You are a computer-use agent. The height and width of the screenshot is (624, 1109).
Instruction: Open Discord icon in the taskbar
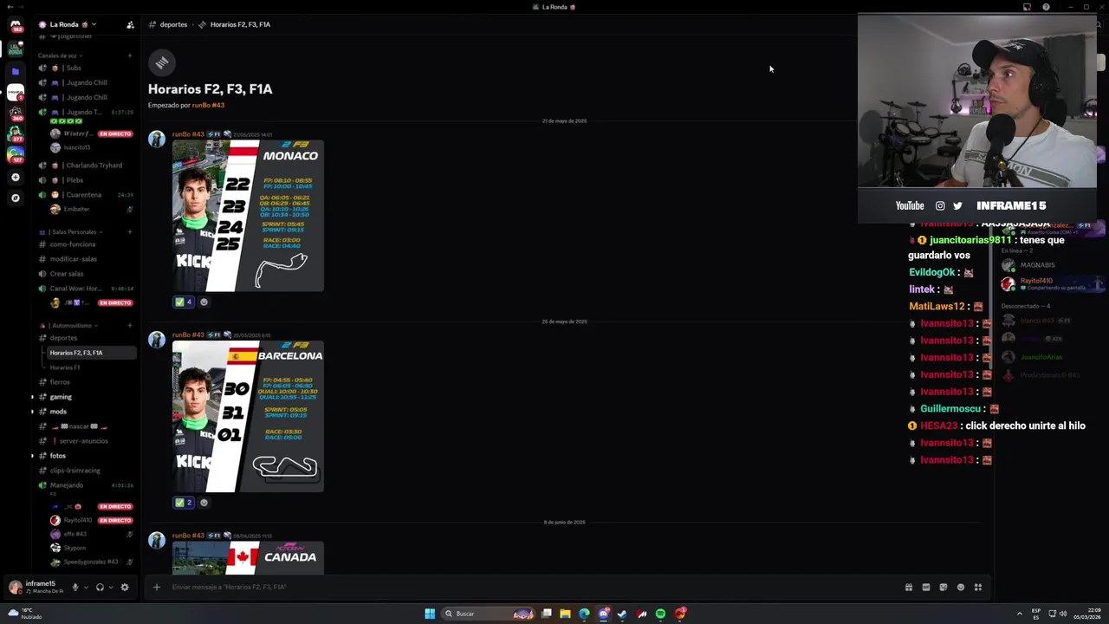(603, 614)
